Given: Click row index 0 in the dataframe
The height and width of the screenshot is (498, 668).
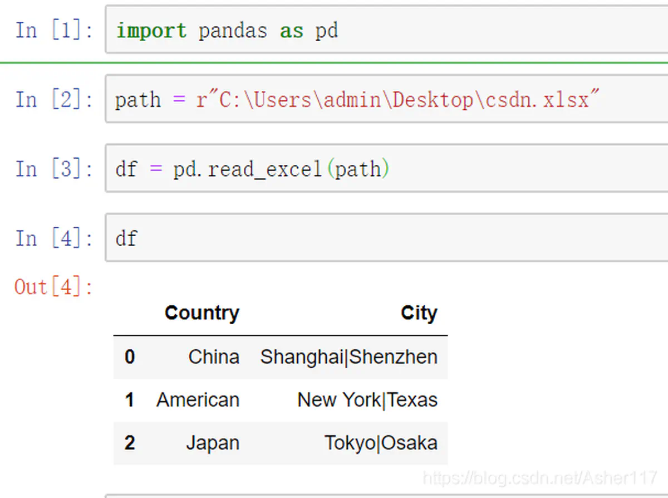Looking at the screenshot, I should coord(130,357).
